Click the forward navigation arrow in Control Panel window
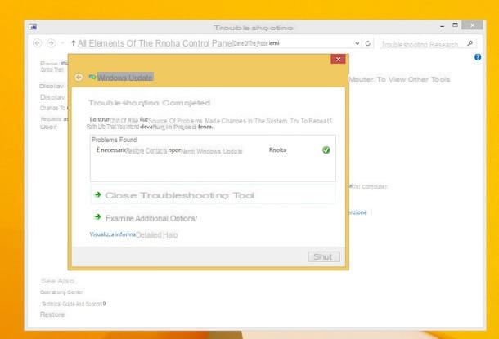The image size is (499, 339). pos(51,43)
